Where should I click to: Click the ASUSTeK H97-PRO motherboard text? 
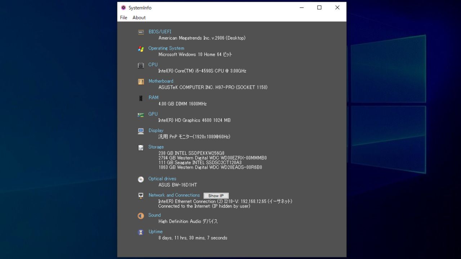213,87
